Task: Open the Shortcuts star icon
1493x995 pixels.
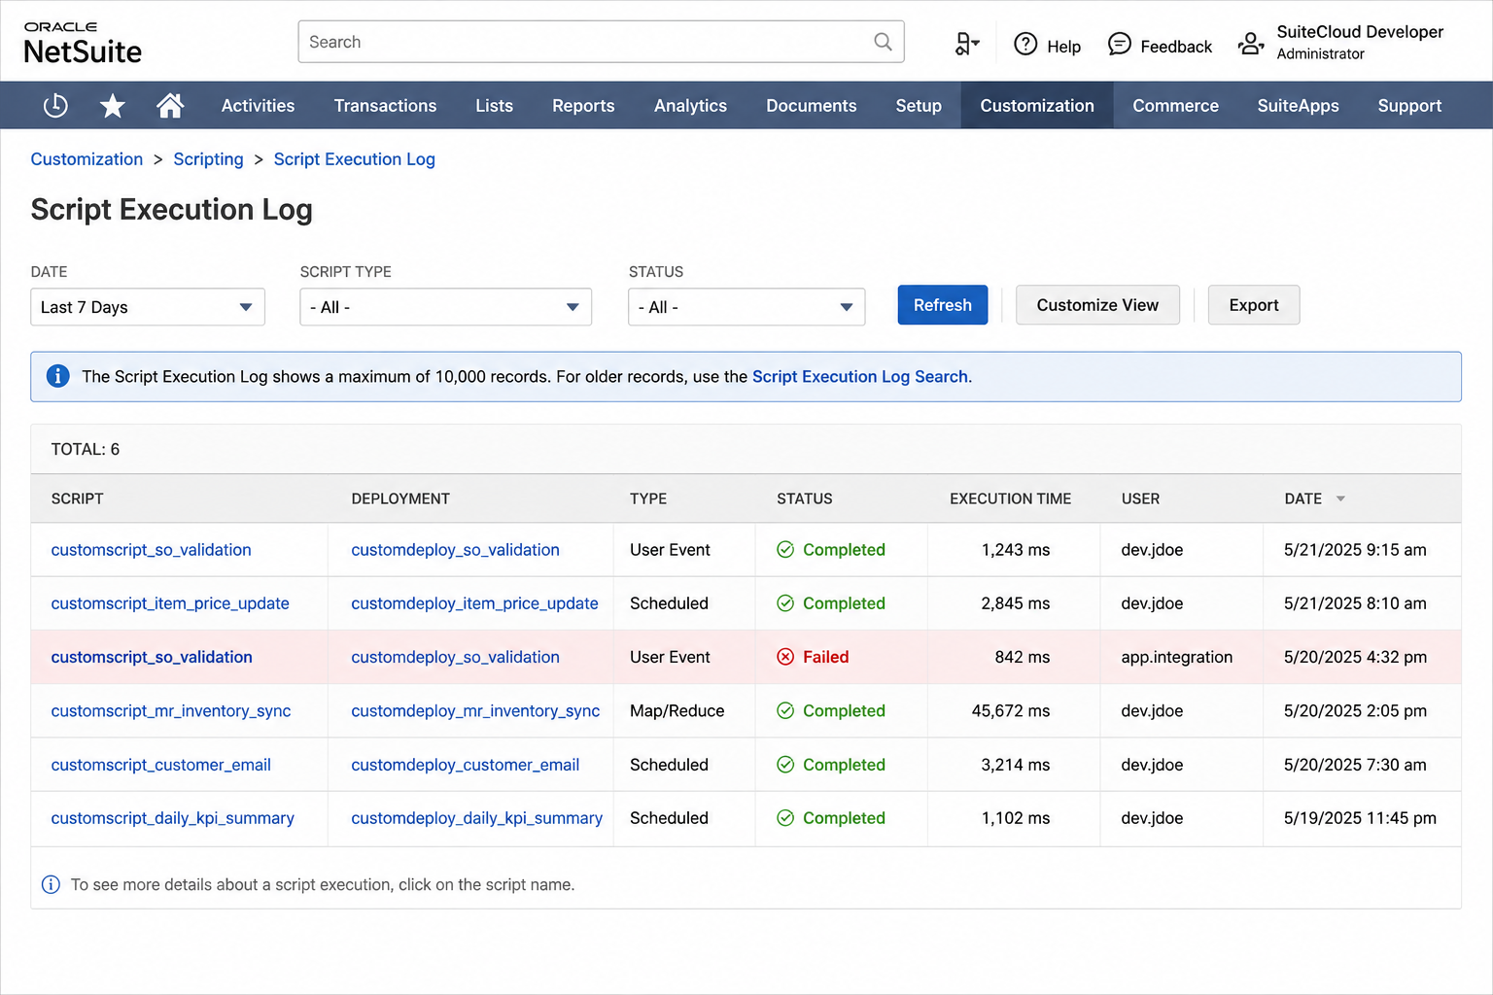Action: [x=113, y=105]
